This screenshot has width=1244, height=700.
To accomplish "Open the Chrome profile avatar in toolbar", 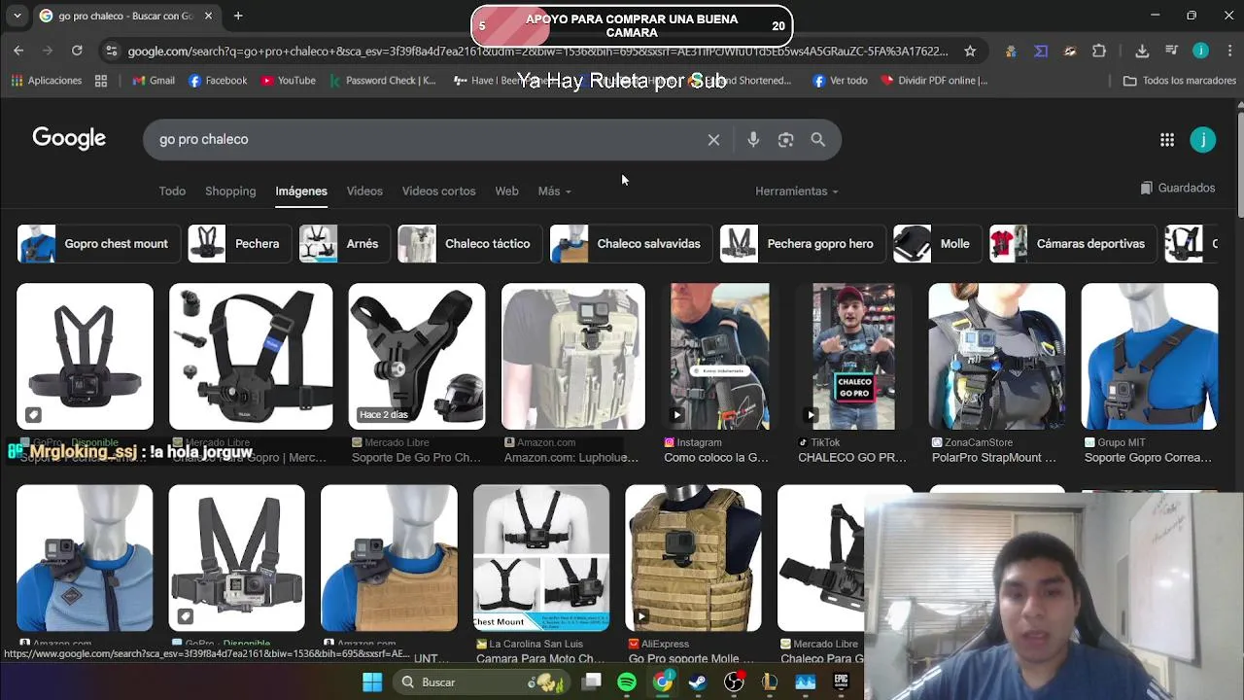I will [1201, 51].
